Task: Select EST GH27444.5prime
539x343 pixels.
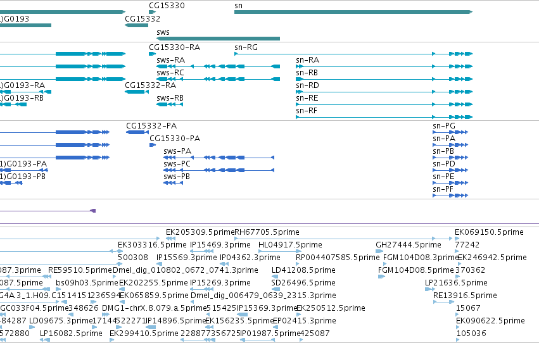Action: [379, 251]
